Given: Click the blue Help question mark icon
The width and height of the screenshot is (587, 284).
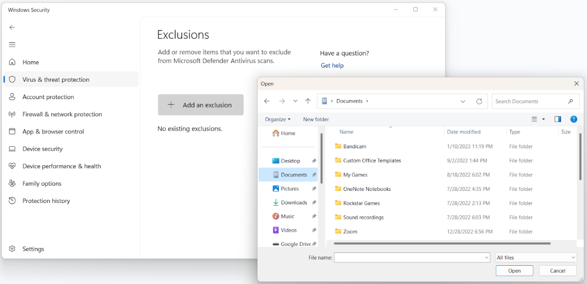Looking at the screenshot, I should 574,119.
